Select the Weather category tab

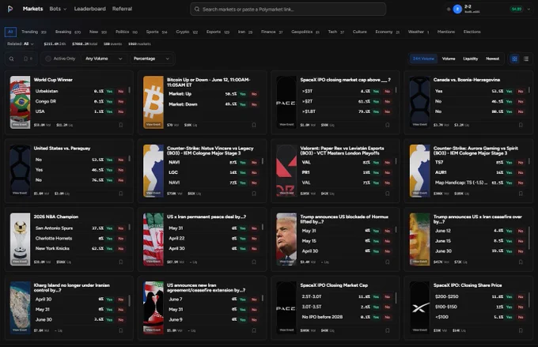[419, 32]
